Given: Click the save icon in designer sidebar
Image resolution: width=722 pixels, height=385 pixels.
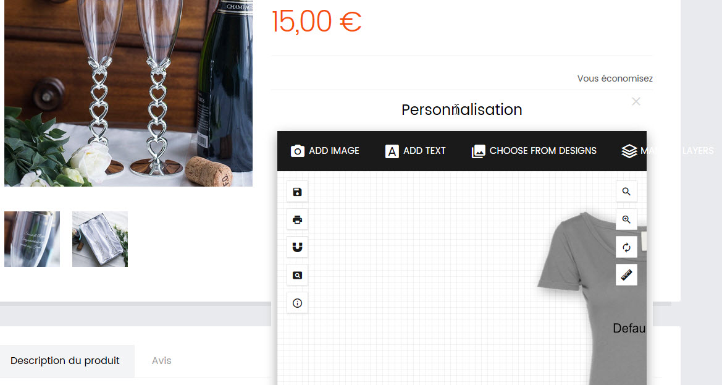Looking at the screenshot, I should coord(297,192).
